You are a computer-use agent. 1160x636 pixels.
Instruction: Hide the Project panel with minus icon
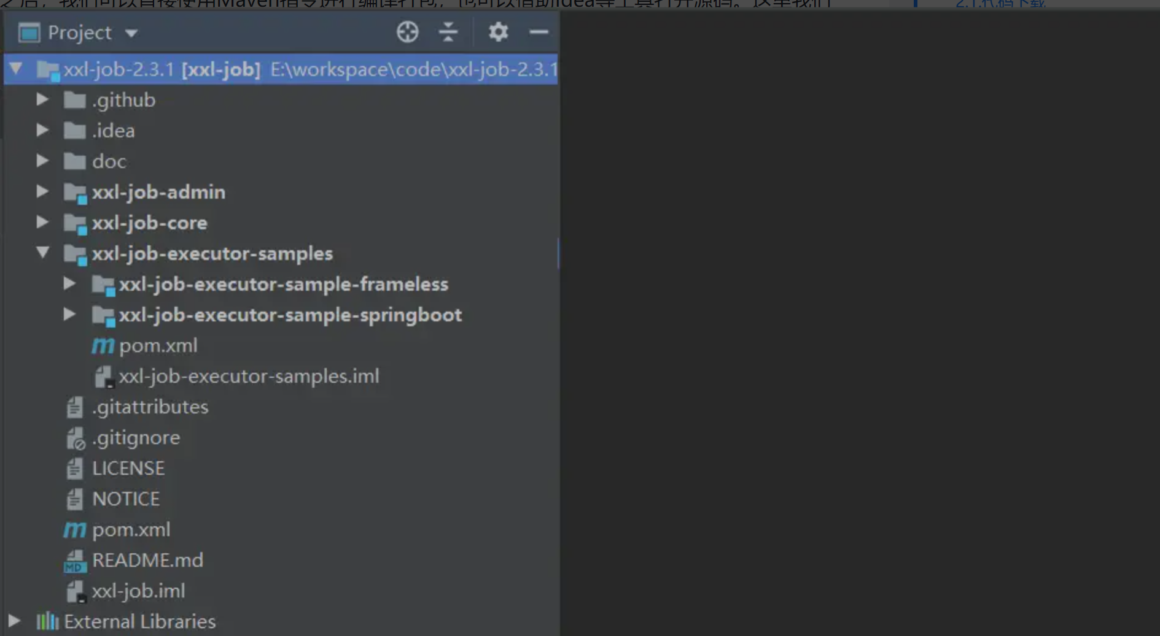[x=539, y=32]
